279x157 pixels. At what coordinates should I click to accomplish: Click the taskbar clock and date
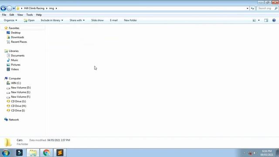click(267, 153)
